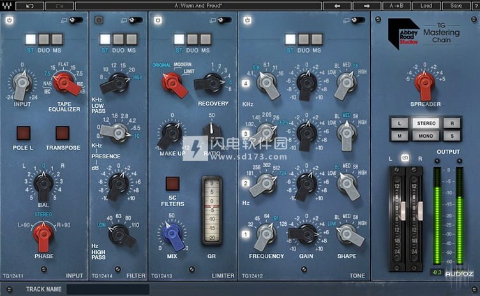Solo the L monitor channel
The height and width of the screenshot is (296, 480).
400,123
